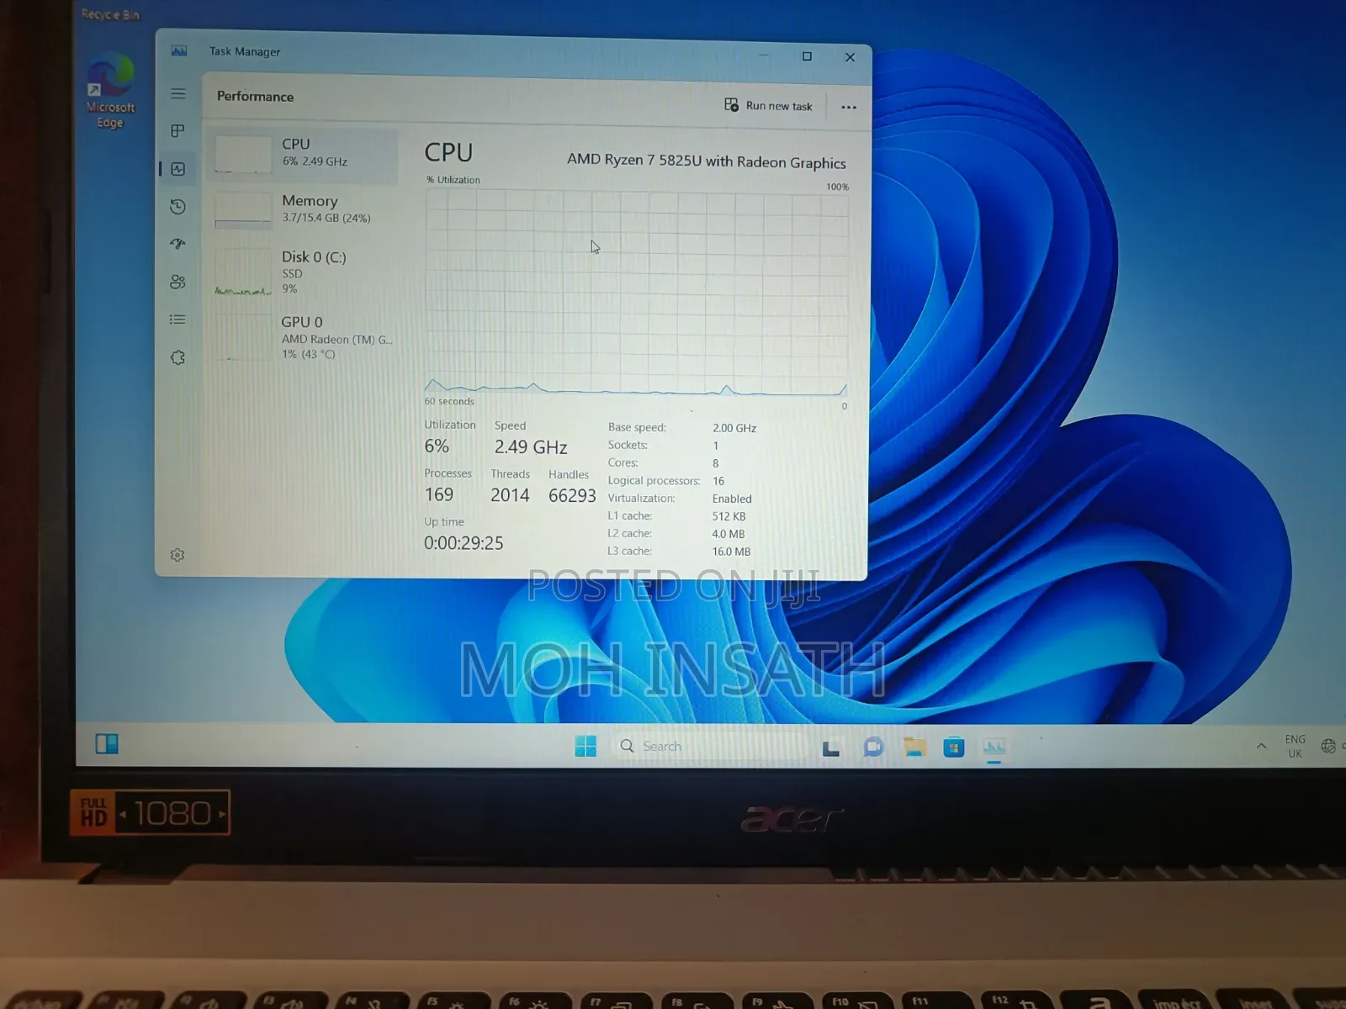Viewport: 1346px width, 1009px height.
Task: Click the network globe tray icon
Action: 1328,746
